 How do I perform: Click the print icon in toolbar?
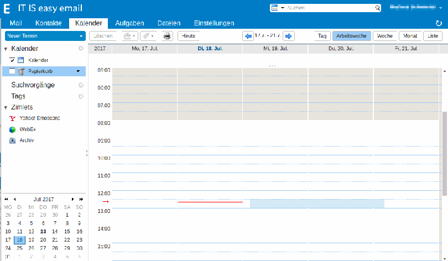[167, 36]
